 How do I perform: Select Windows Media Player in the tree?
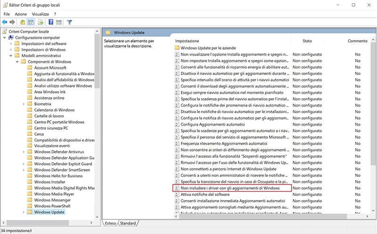pyautogui.click(x=54, y=194)
